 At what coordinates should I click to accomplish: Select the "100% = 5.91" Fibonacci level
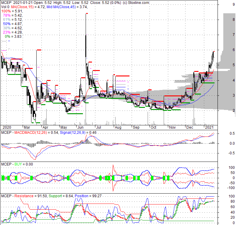click(x=12, y=11)
